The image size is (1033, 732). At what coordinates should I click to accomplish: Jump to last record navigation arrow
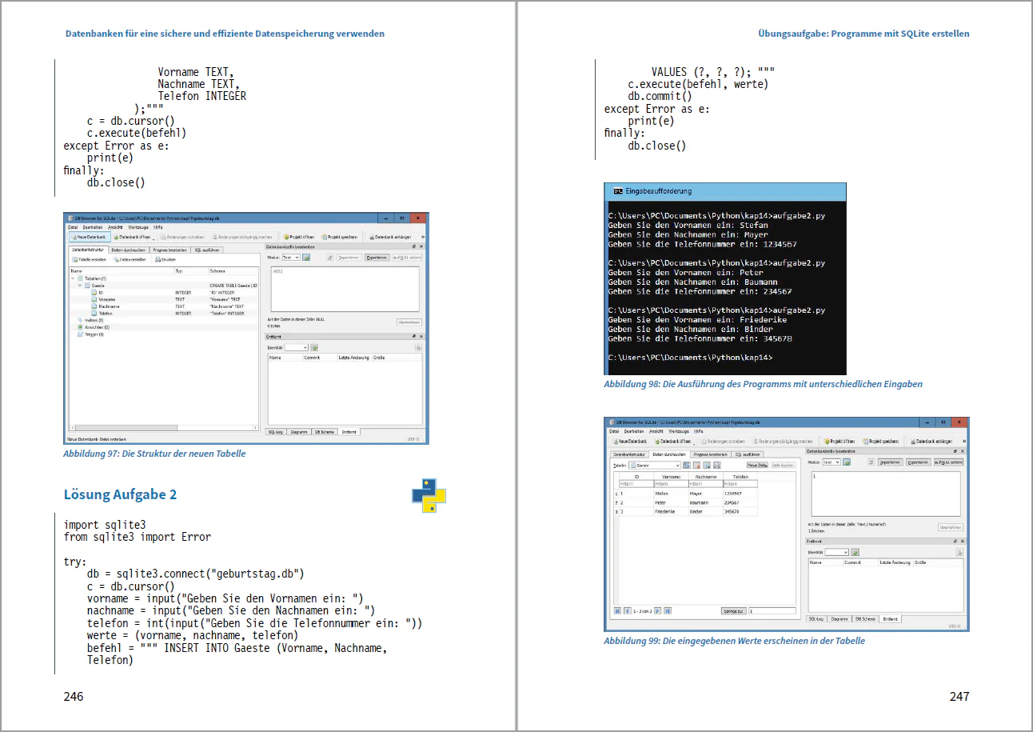coord(667,610)
